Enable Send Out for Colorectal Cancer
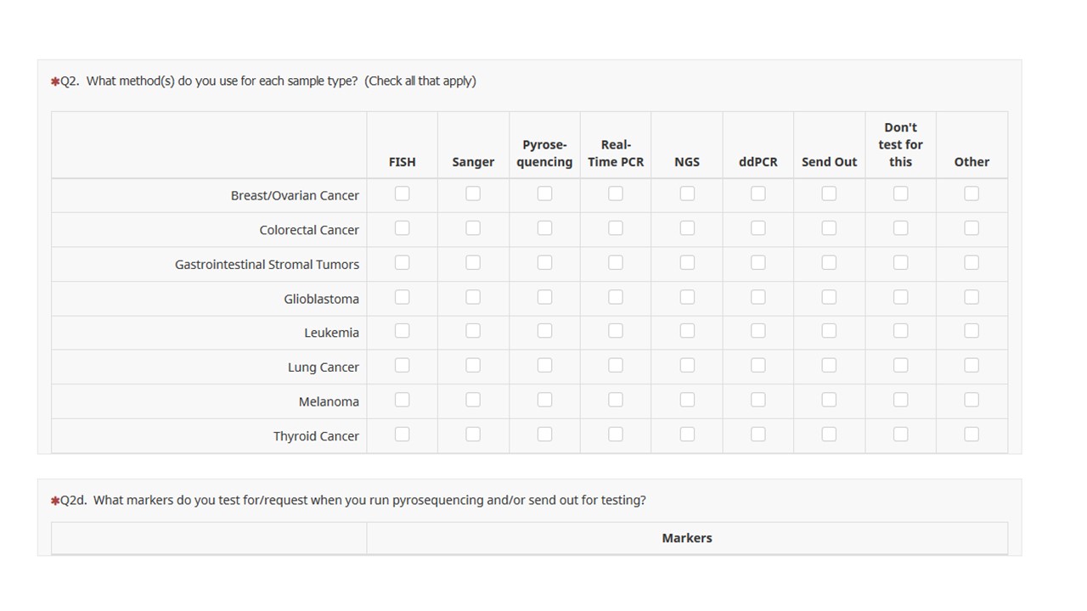1087x611 pixels. [x=829, y=228]
